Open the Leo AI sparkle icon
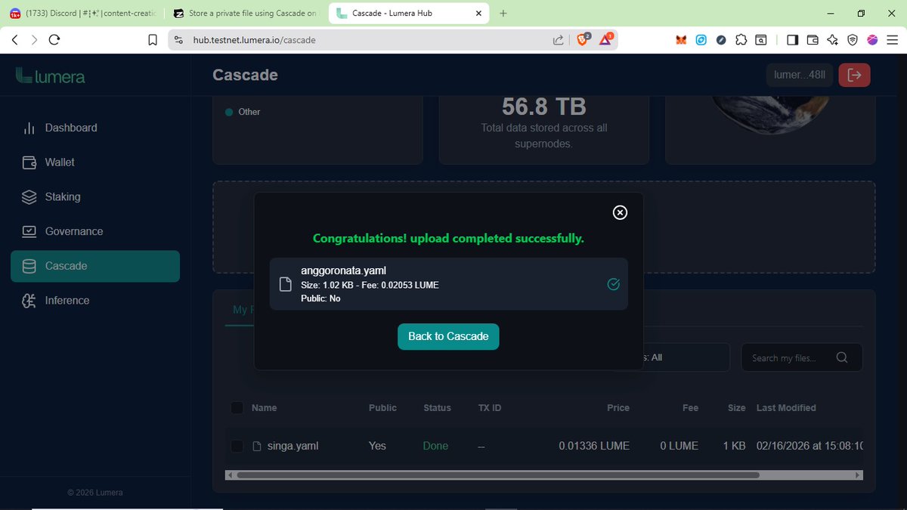907x510 pixels. (x=832, y=40)
